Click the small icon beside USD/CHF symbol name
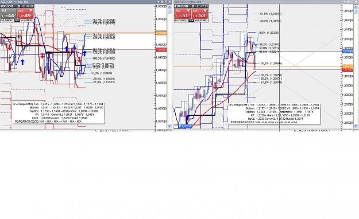Image resolution: width=359 pixels, height=219 pixels. click(18, 6)
